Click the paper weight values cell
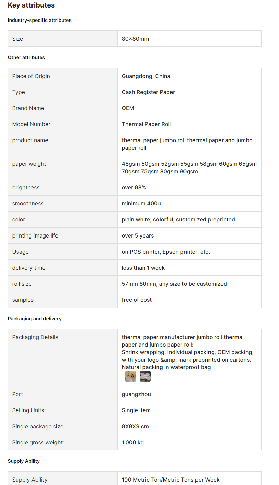Image resolution: width=279 pixels, height=485 pixels. coord(189,167)
